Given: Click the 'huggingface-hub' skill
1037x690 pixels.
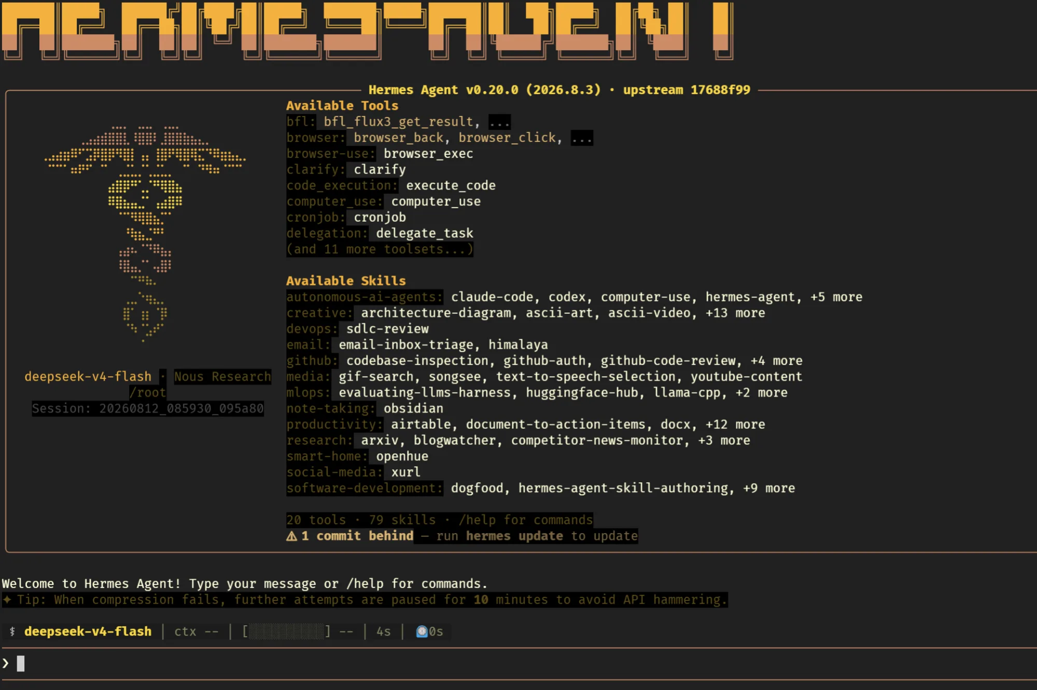Looking at the screenshot, I should pyautogui.click(x=582, y=393).
